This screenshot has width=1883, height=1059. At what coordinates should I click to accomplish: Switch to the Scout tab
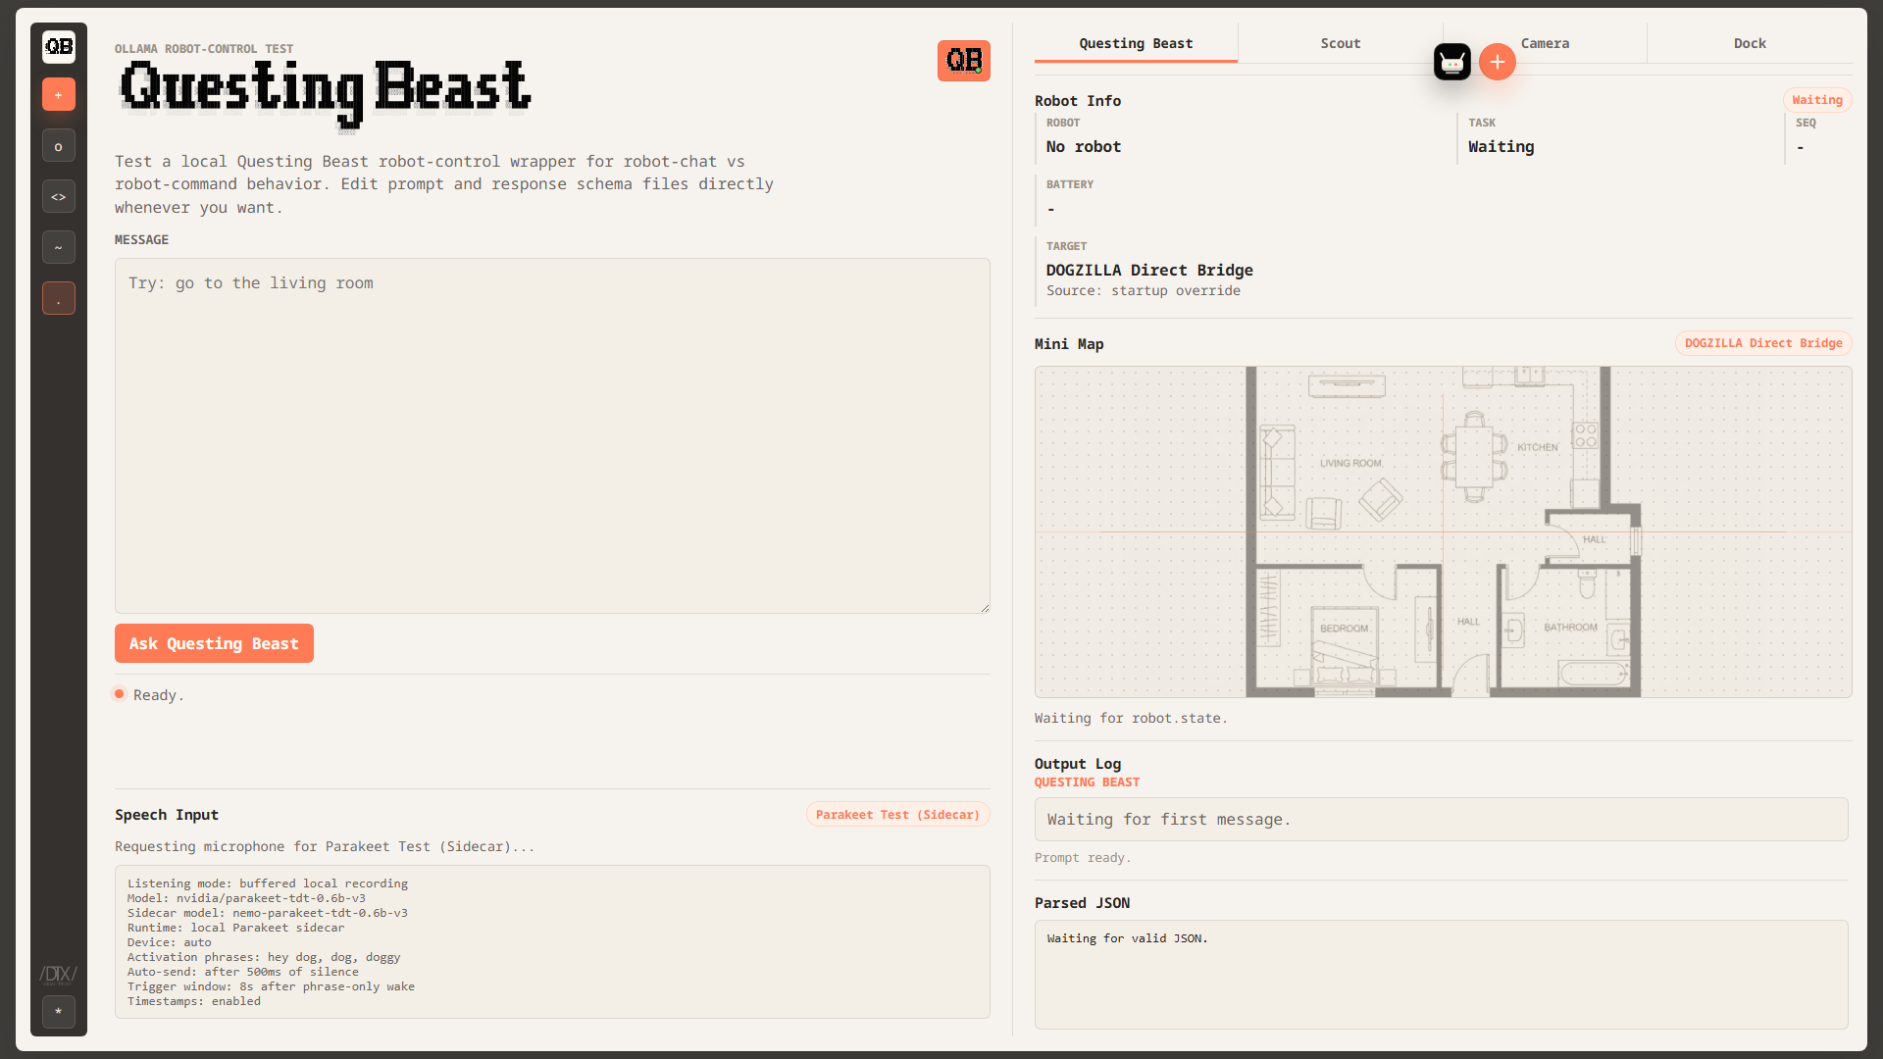(1341, 43)
